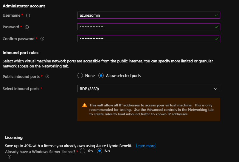Click the chevron on Select inbound ports

(x=216, y=89)
